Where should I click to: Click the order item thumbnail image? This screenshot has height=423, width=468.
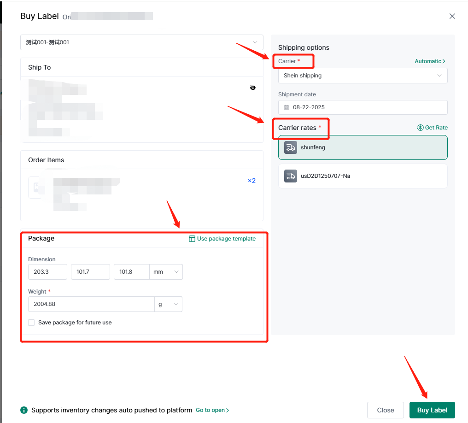click(36, 188)
